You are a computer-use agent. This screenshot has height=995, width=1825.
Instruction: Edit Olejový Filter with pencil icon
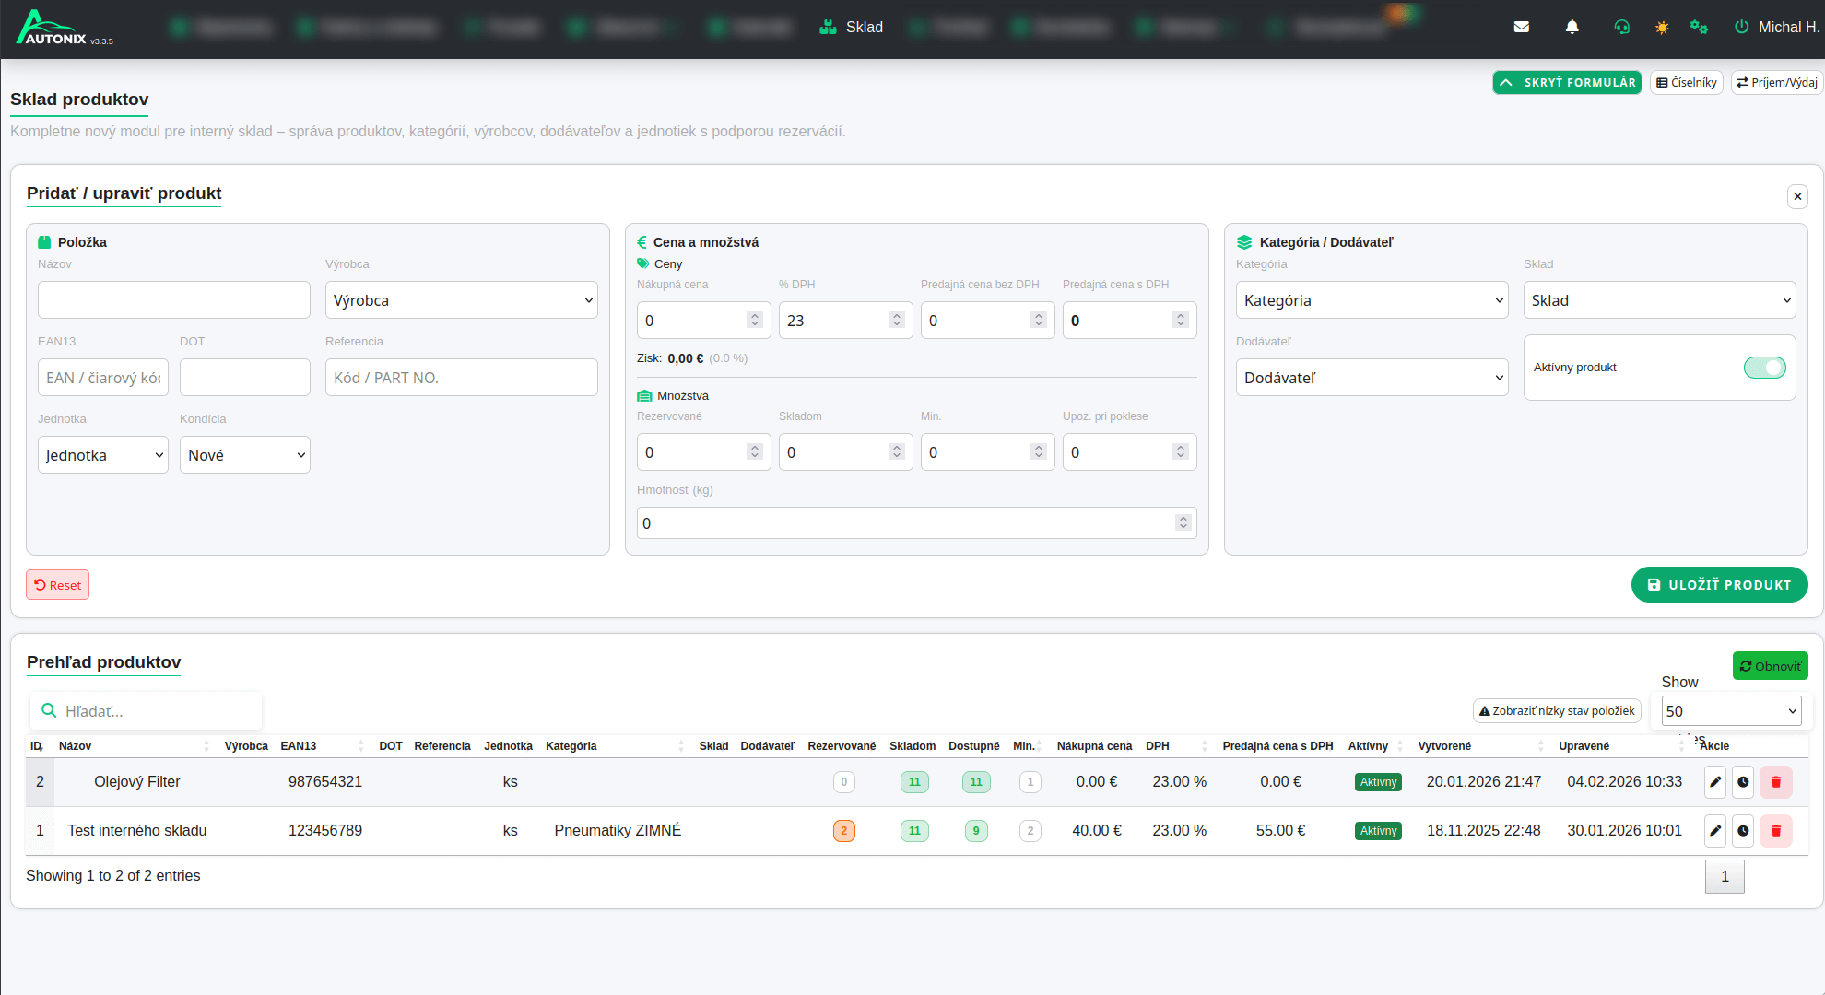(1715, 782)
